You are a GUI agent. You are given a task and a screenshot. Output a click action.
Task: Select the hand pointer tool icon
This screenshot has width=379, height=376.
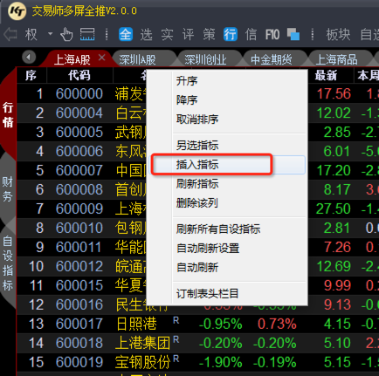click(x=66, y=35)
